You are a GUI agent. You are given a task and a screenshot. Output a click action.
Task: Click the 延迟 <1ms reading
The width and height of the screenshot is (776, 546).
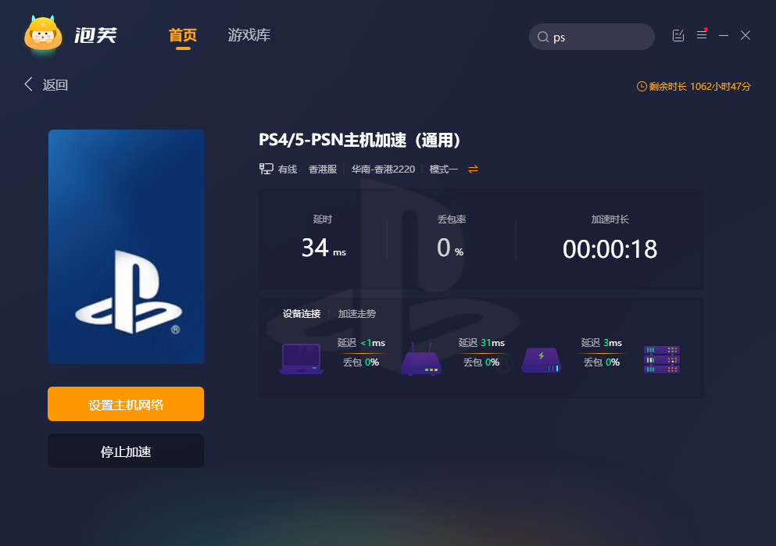coord(361,343)
